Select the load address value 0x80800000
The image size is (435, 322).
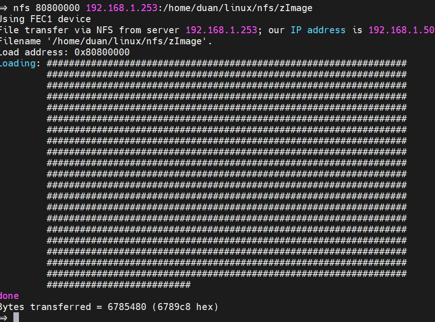(103, 52)
